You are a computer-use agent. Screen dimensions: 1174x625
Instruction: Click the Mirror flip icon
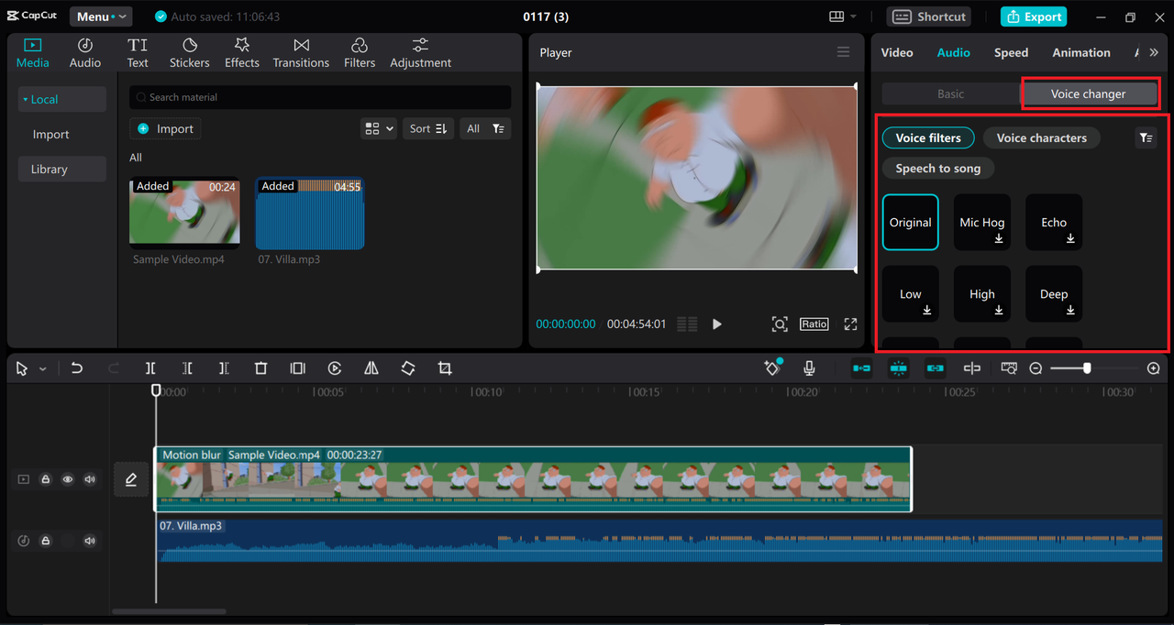371,368
